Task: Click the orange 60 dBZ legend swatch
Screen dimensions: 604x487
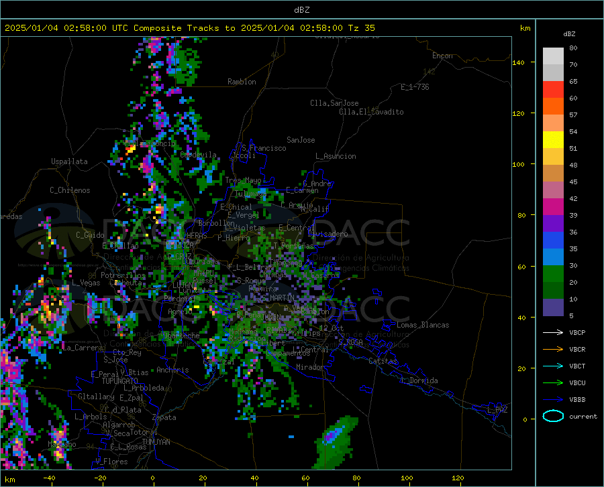Action: tap(553, 106)
